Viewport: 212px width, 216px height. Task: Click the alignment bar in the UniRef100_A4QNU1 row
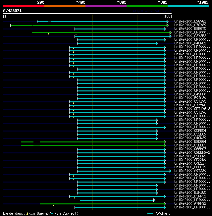tap(118, 43)
